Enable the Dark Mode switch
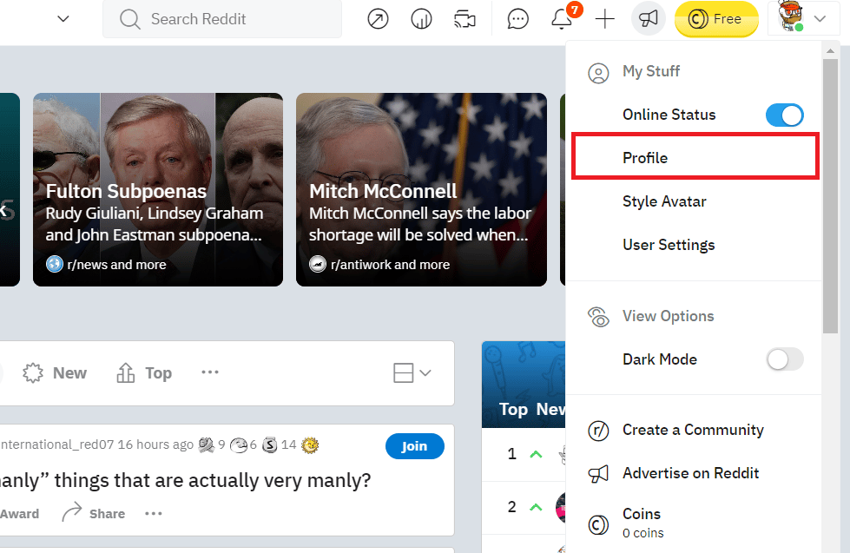The width and height of the screenshot is (850, 553). point(784,359)
